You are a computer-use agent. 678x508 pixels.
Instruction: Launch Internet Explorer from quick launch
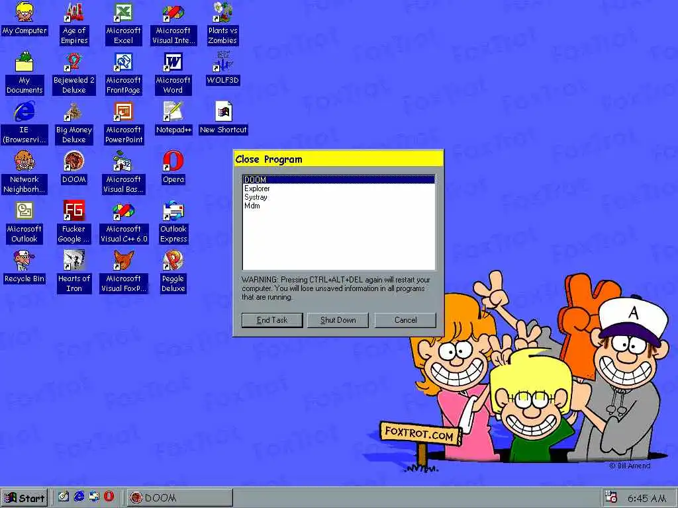pos(79,497)
